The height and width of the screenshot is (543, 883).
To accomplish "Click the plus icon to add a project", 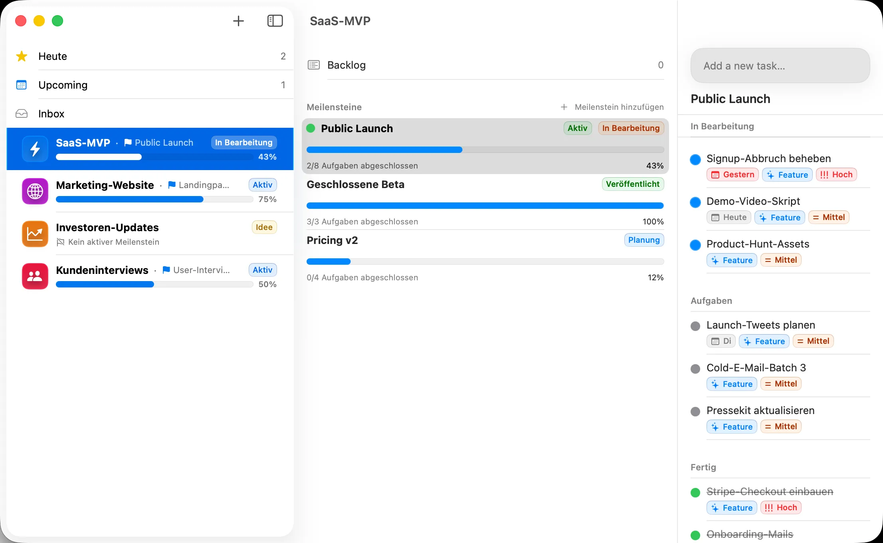I will pos(238,21).
